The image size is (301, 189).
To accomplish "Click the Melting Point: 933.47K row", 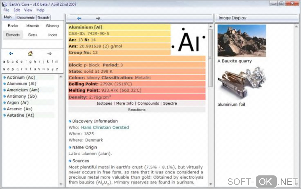I will [137, 90].
